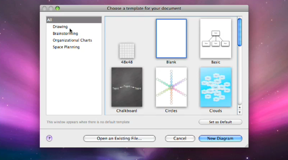Select the Space Planning category
288x160 pixels.
66,47
